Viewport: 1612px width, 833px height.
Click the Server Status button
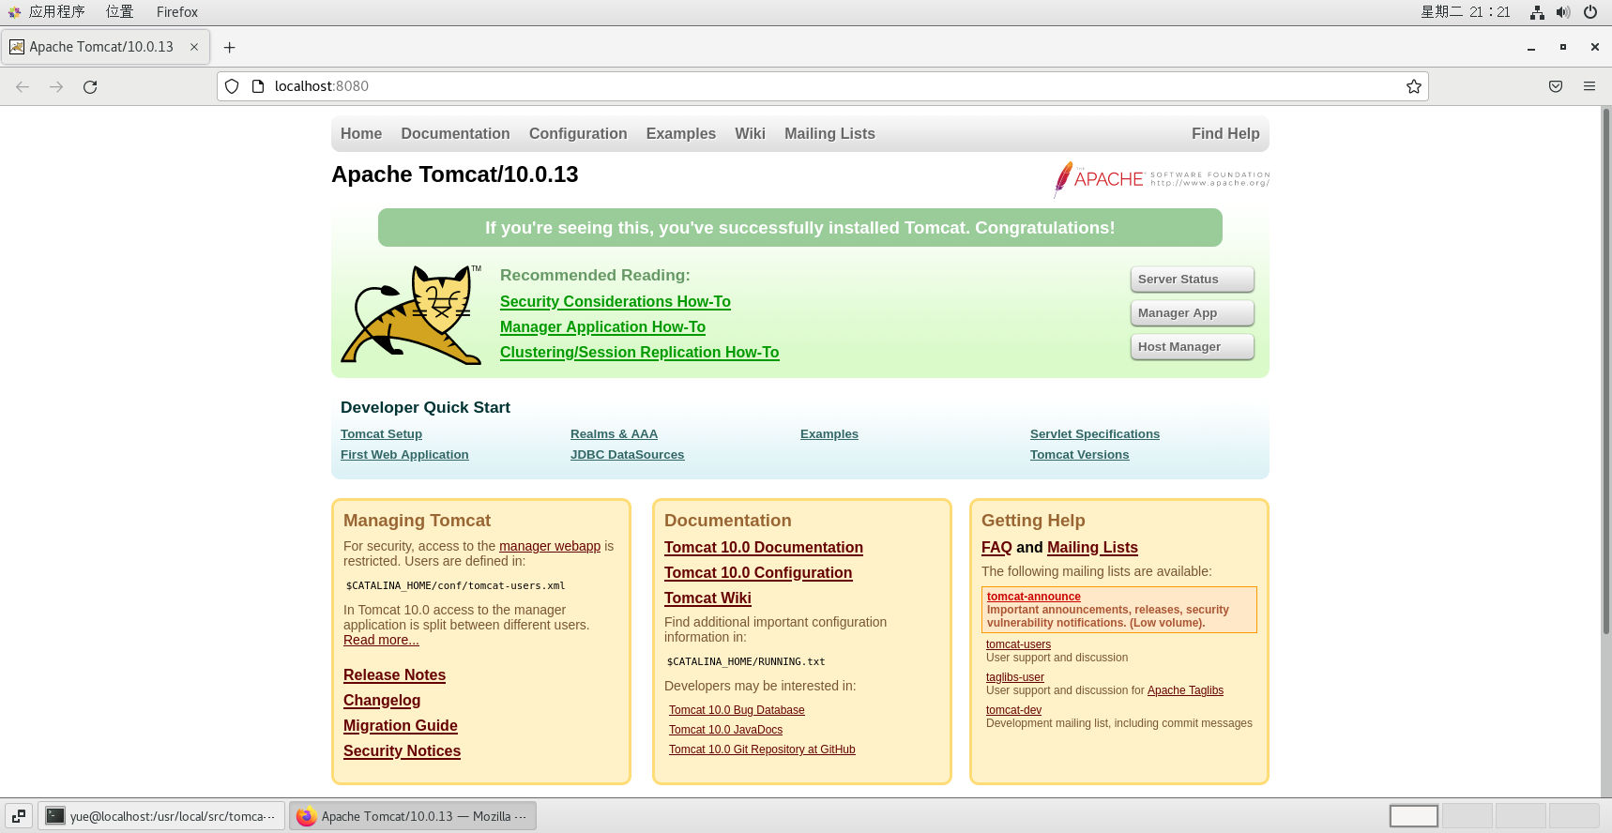click(x=1192, y=279)
